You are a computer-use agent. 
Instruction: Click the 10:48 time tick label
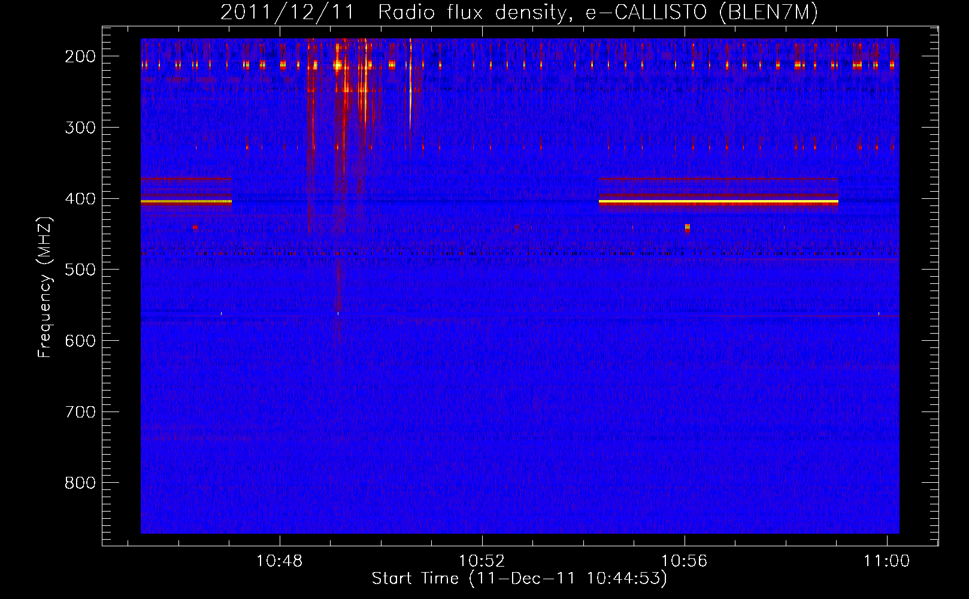coord(280,561)
